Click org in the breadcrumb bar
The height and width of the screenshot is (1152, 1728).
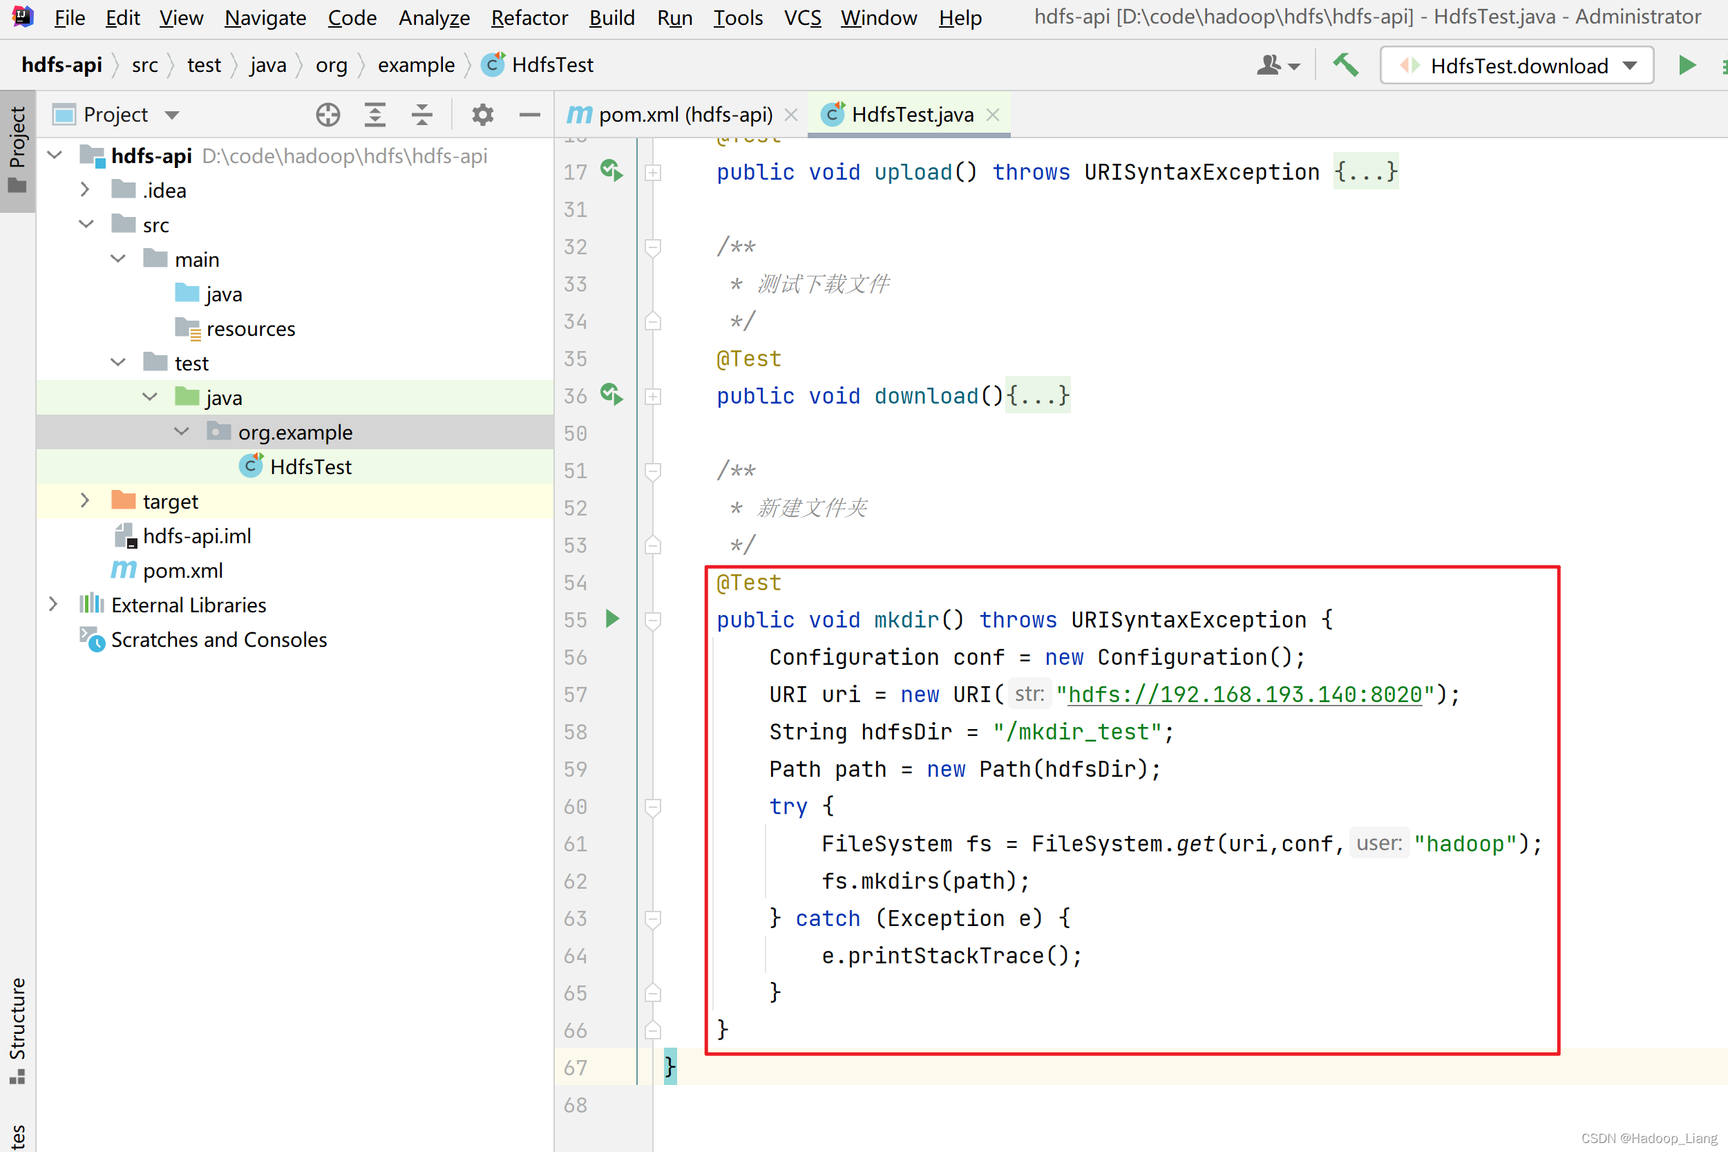coord(331,65)
